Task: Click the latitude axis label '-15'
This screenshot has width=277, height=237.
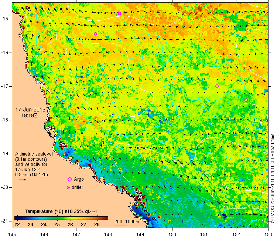Action: coord(4,19)
